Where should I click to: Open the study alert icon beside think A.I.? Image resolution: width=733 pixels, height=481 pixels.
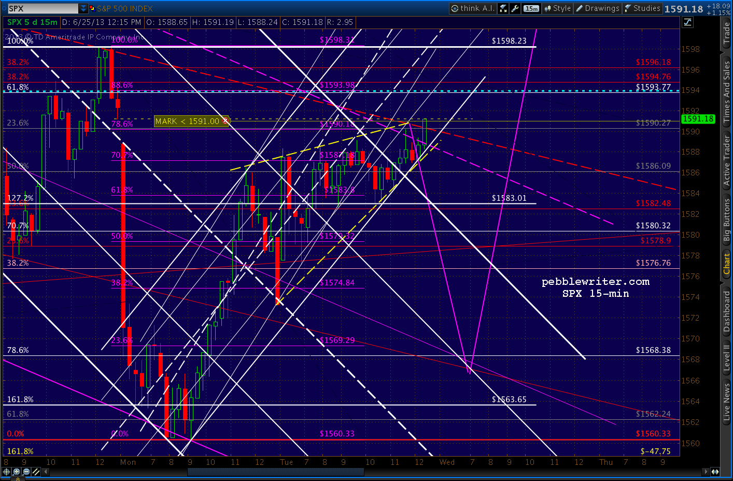503,8
